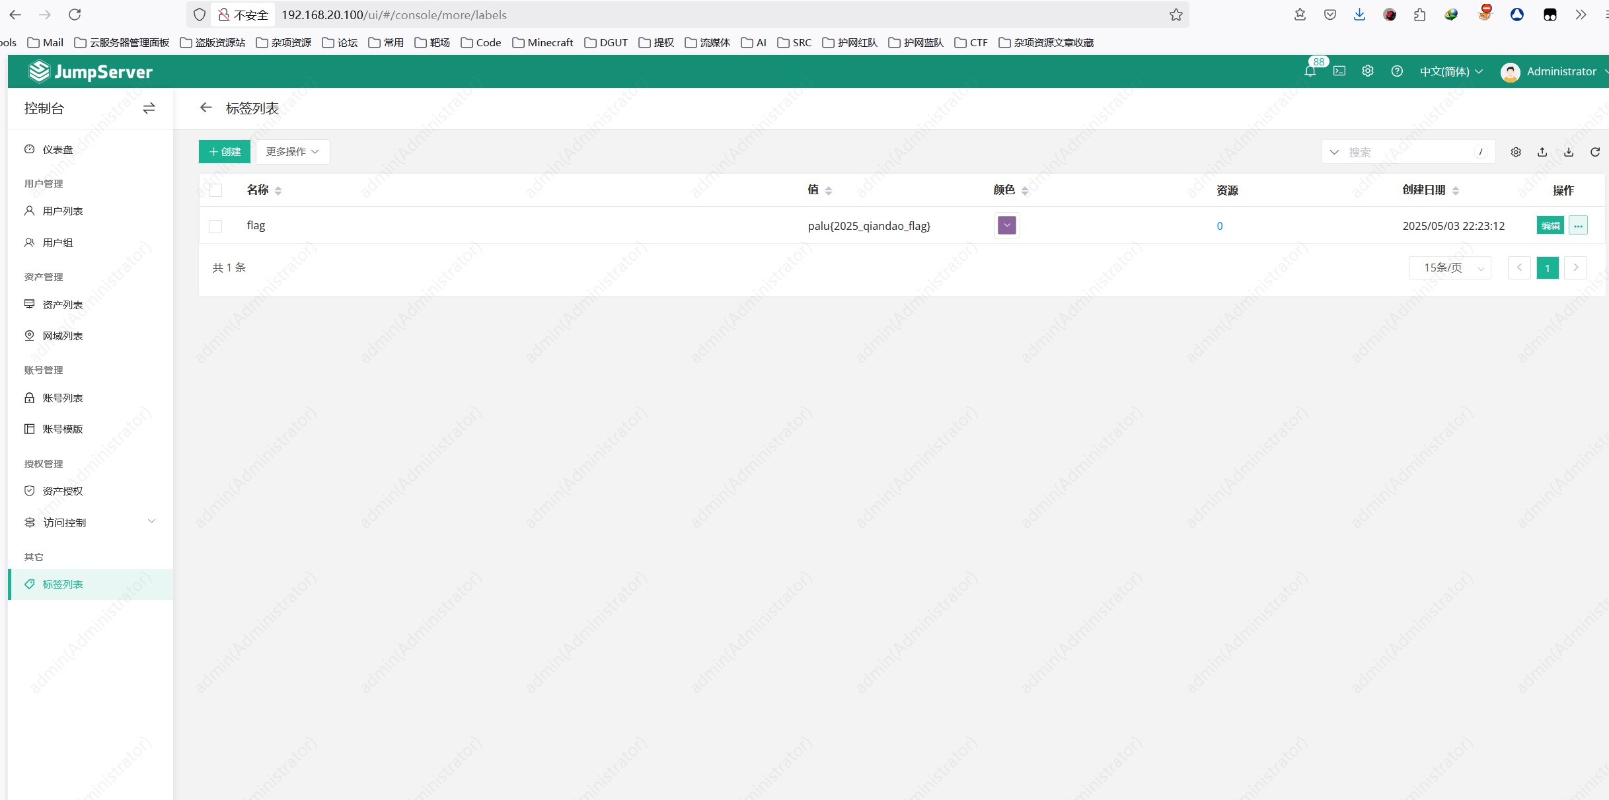
Task: Click 编辑 button for flag label
Action: click(1550, 226)
